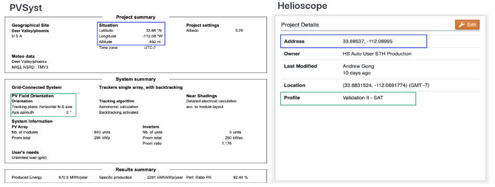The width and height of the screenshot is (495, 187).
Task: Click "Trackers single array, with backtracking" text
Action: [x=141, y=87]
